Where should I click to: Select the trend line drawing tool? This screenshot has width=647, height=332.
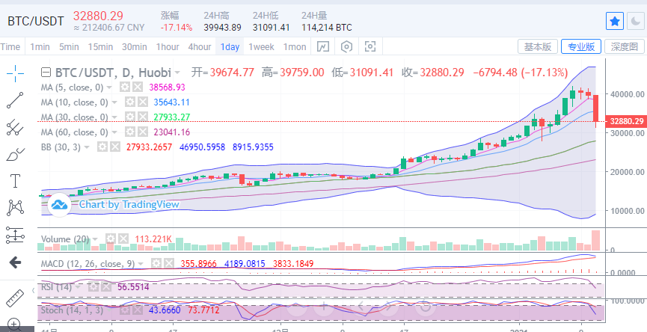15,100
